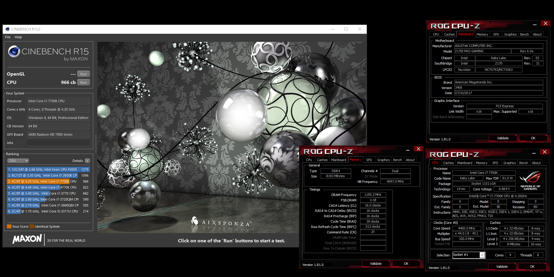554x277 pixels.
Task: Select ranking row Xeon CPU X5650
Action: coord(48,169)
